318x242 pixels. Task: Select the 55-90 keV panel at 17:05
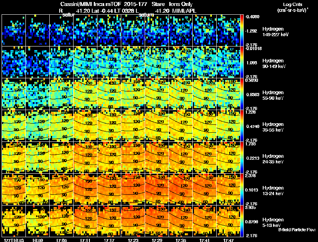click(x=62, y=94)
